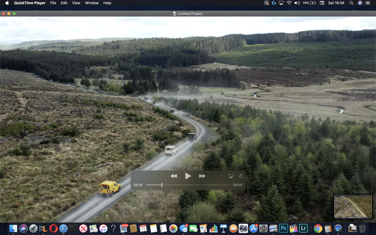Image resolution: width=376 pixels, height=235 pixels.
Task: Open Notification Center
Action: [x=368, y=3]
